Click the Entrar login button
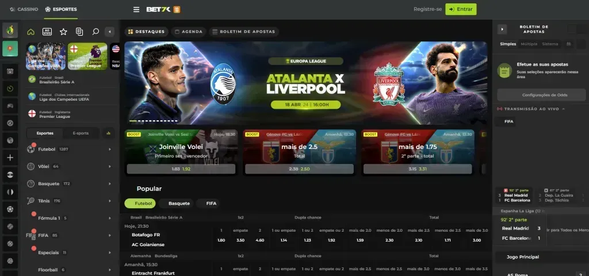The height and width of the screenshot is (276, 589). (461, 9)
